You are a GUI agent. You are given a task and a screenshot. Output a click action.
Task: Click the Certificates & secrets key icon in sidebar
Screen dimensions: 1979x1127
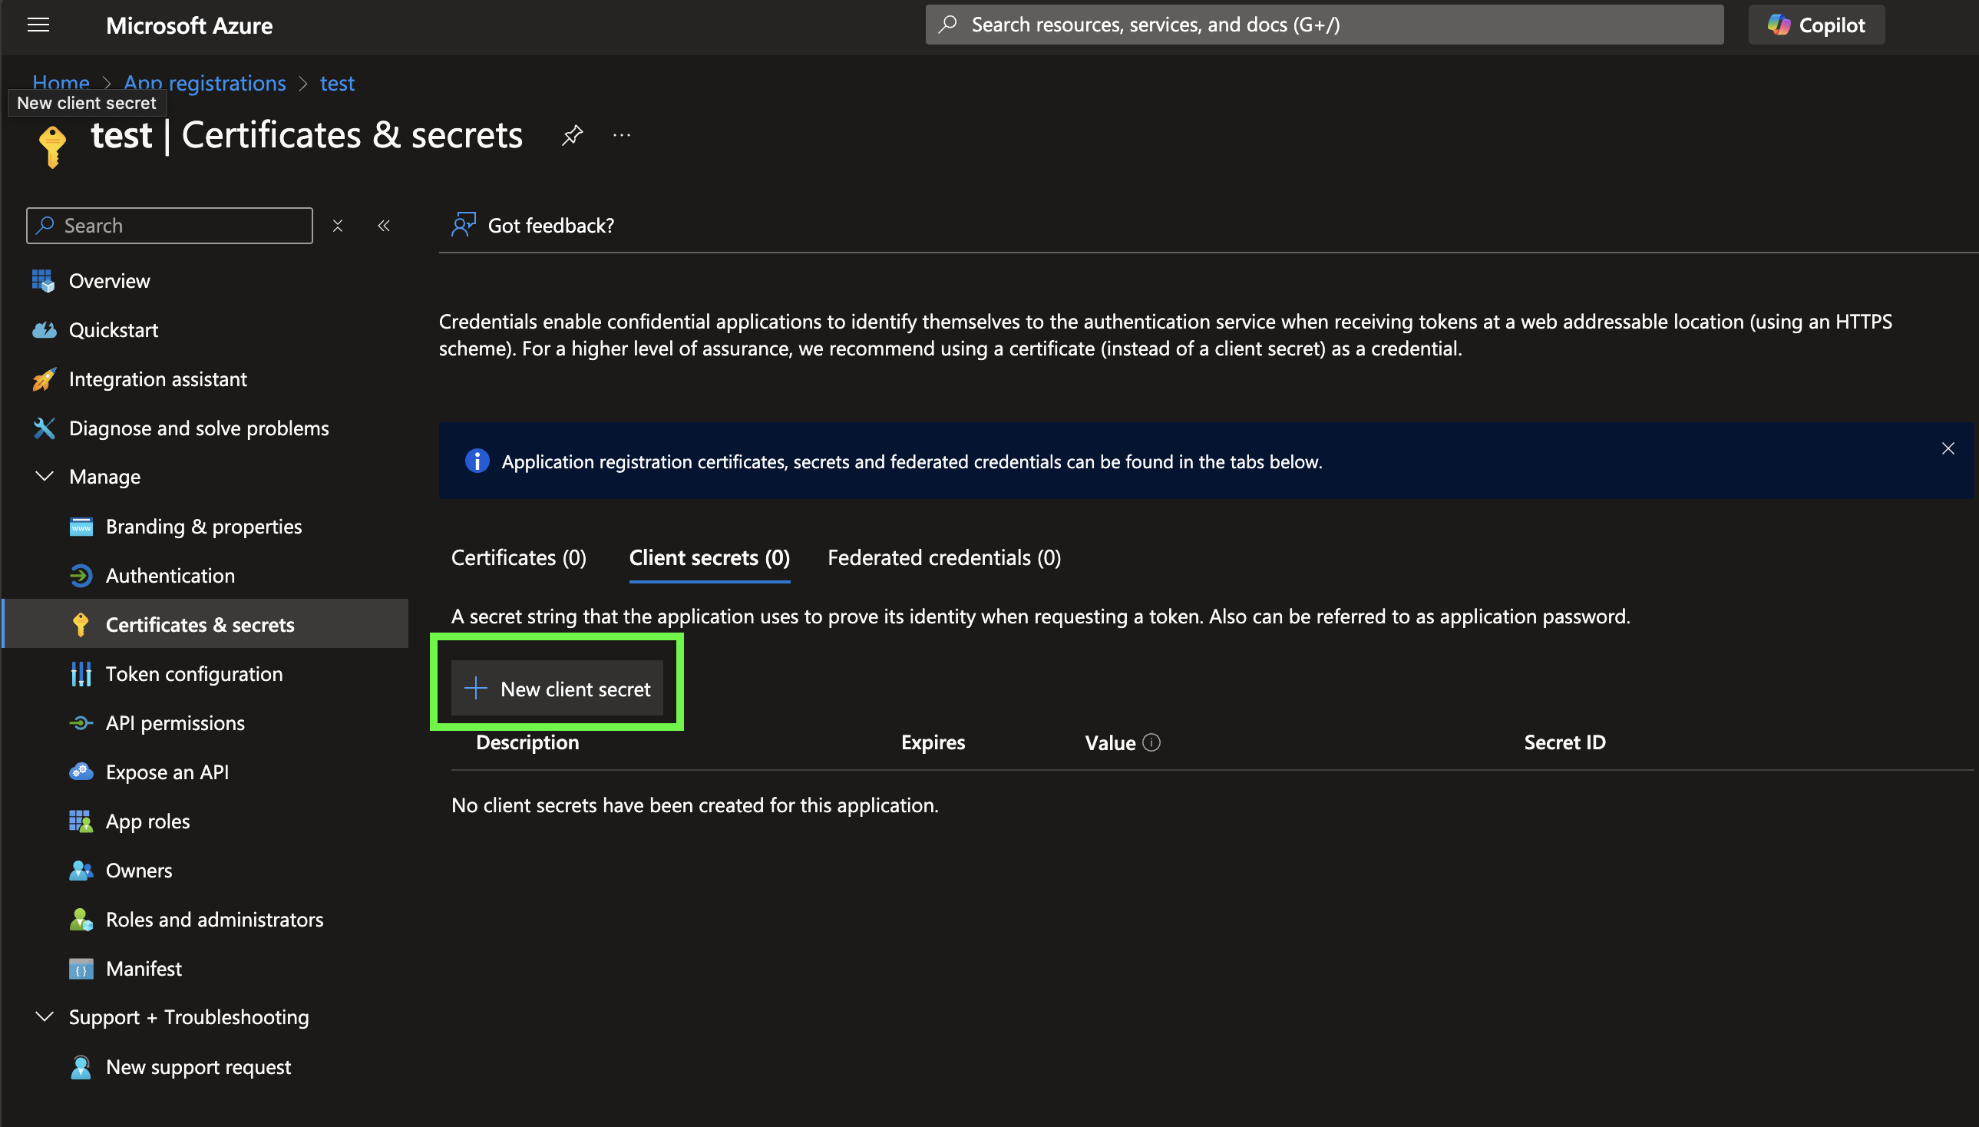(x=81, y=625)
